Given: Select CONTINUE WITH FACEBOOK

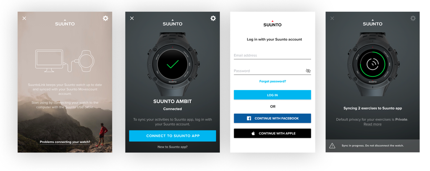Looking at the screenshot, I should pos(272,119).
